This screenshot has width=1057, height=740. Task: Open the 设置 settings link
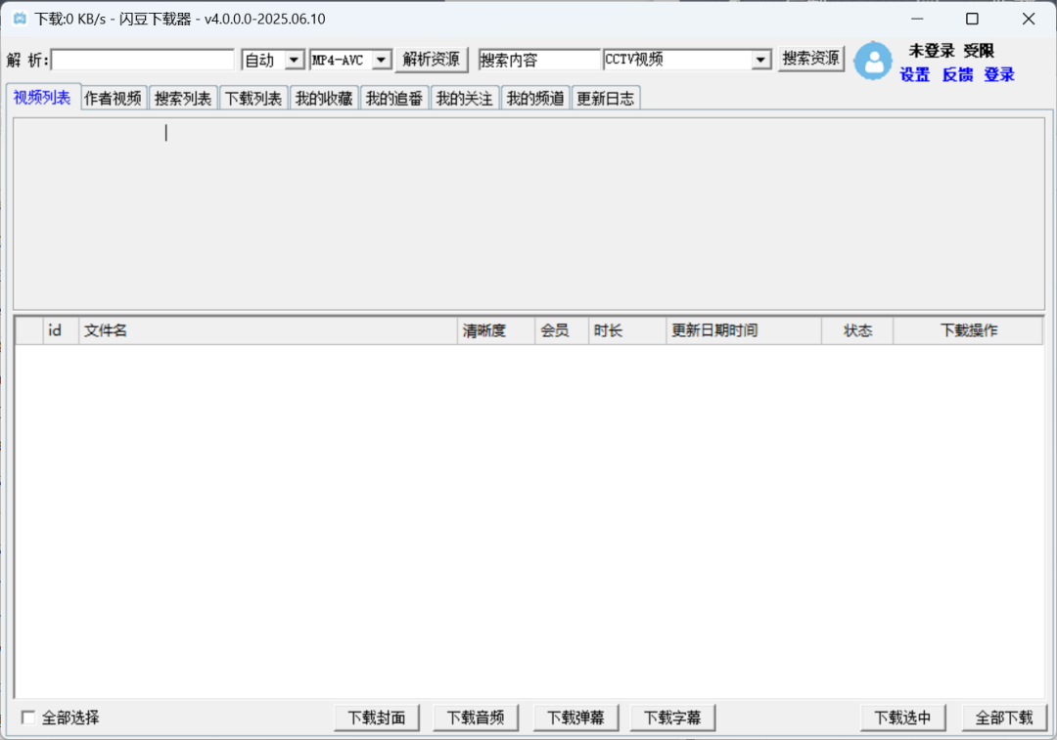915,74
